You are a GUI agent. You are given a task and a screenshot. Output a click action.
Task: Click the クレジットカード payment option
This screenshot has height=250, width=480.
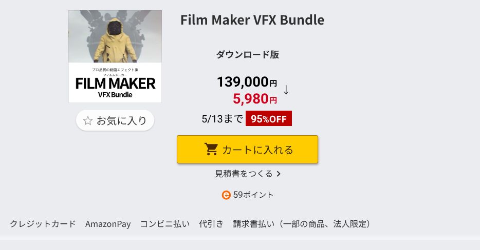[x=43, y=224]
